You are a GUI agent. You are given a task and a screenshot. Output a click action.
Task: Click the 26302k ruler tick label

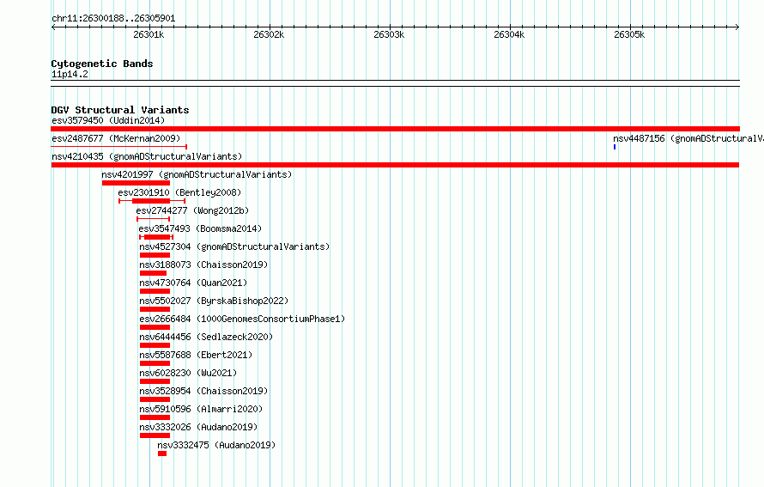point(269,34)
